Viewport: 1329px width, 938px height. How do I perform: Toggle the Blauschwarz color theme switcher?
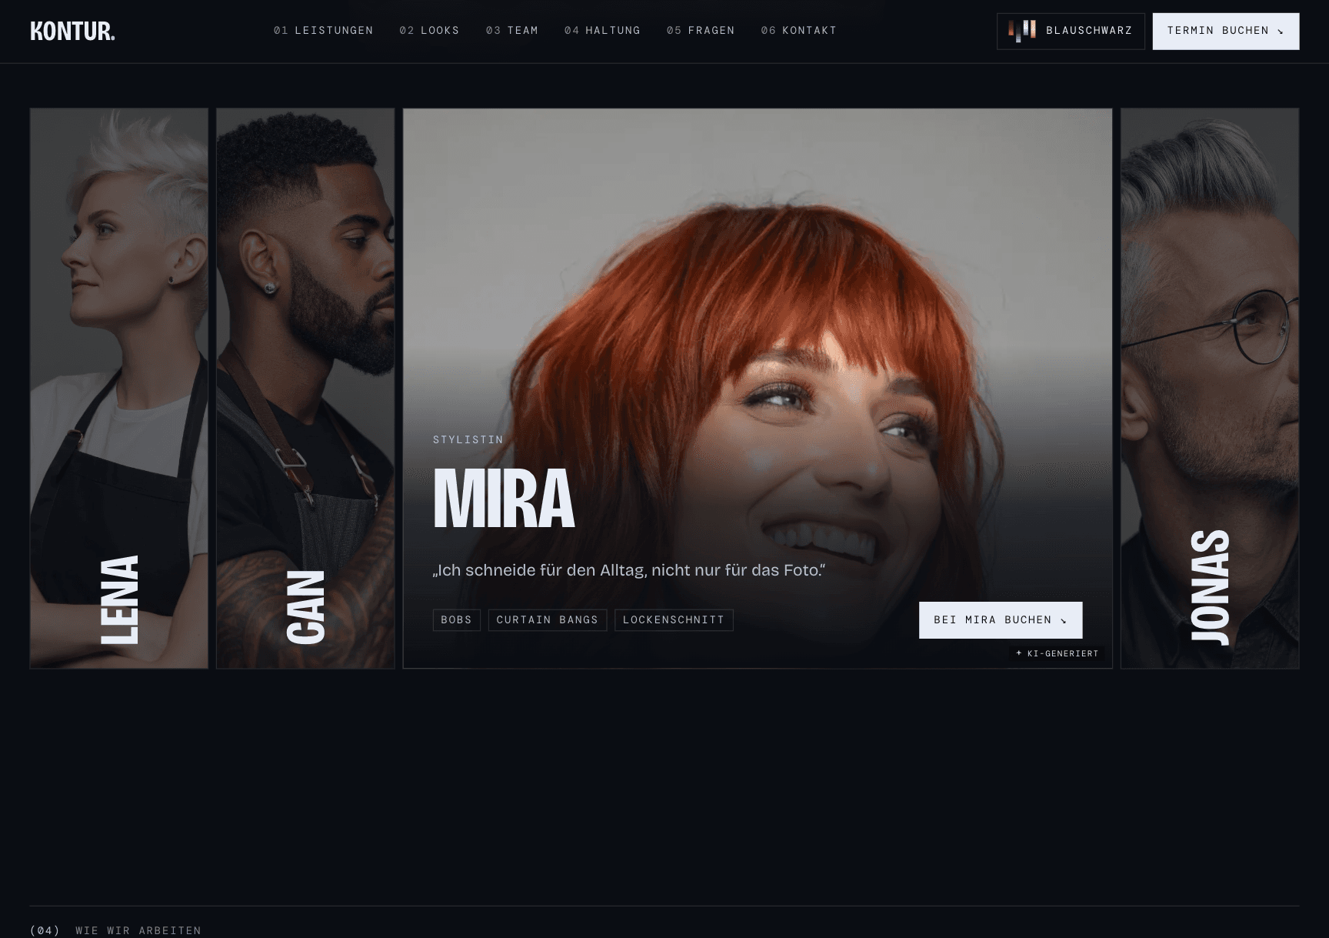tap(1071, 31)
